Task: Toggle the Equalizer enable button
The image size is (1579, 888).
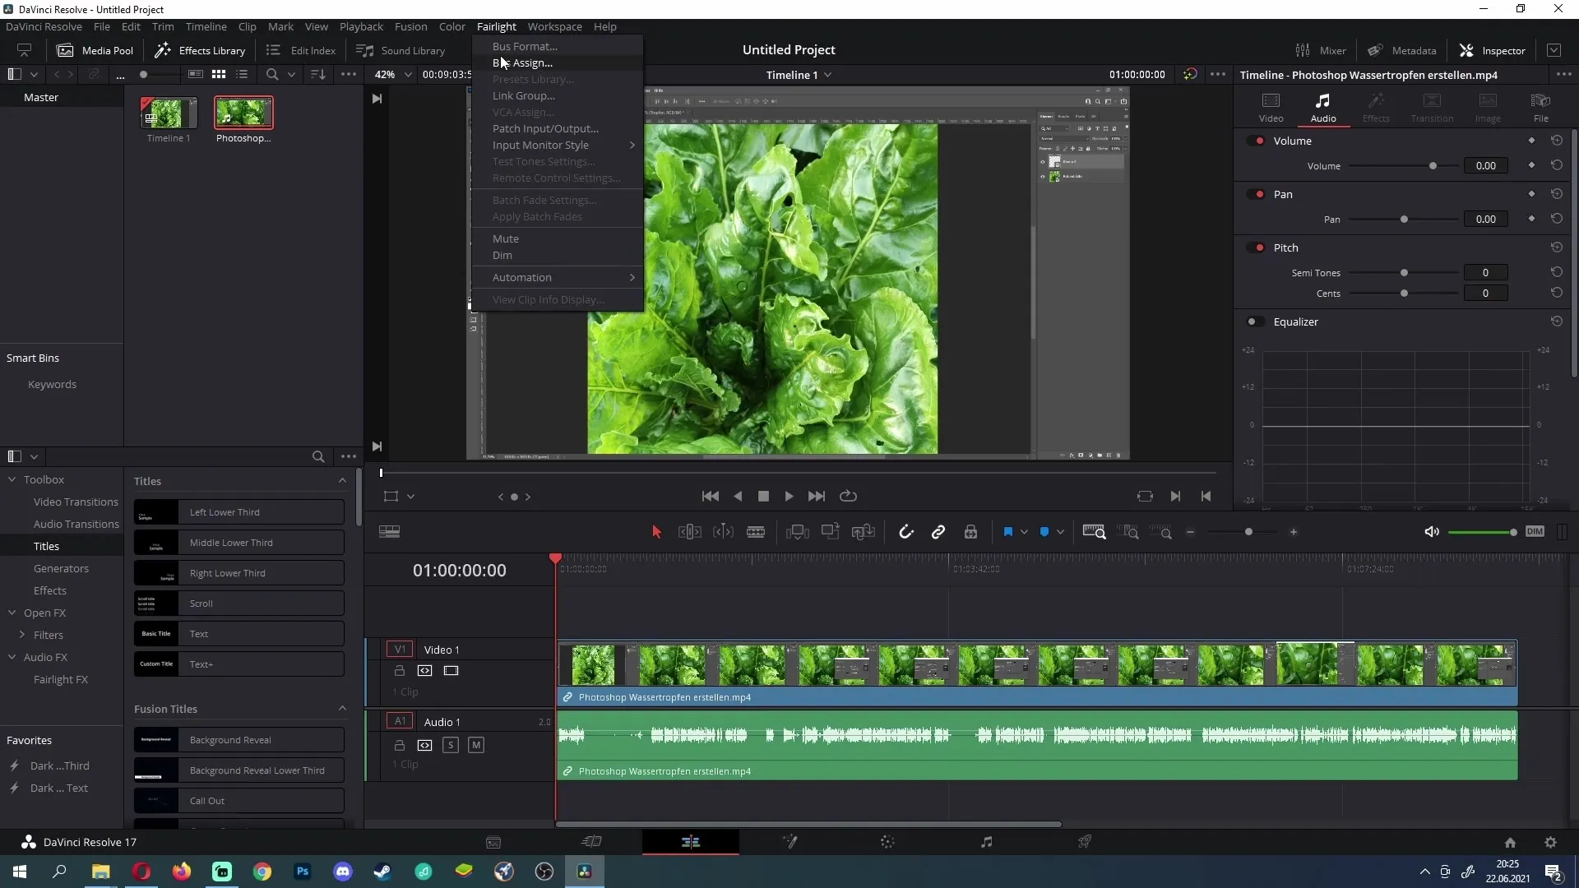Action: tap(1255, 322)
